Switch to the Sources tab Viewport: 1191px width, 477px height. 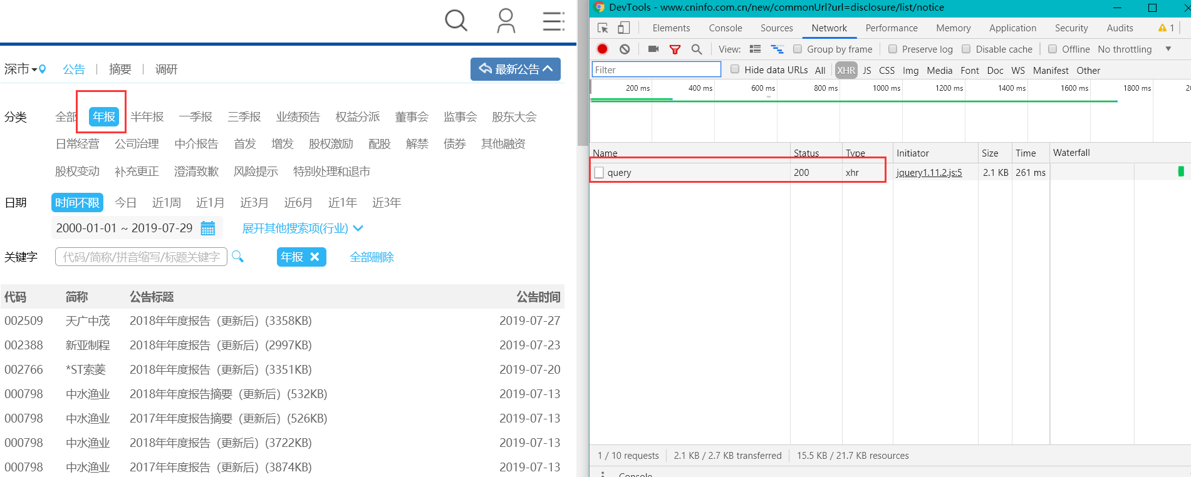(x=777, y=28)
